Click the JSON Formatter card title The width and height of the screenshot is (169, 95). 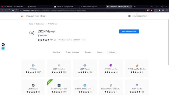pos(59,69)
